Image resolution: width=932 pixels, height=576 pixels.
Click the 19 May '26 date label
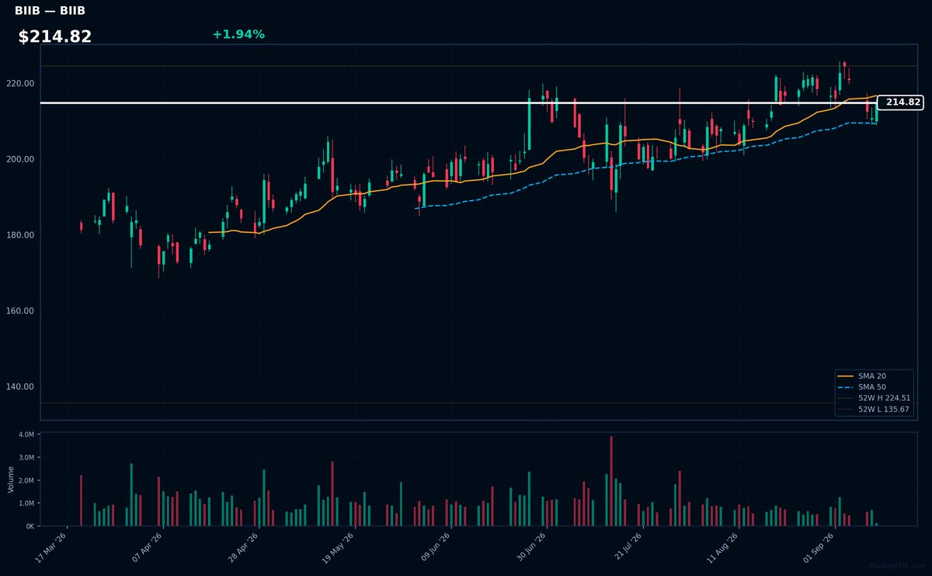coord(339,547)
